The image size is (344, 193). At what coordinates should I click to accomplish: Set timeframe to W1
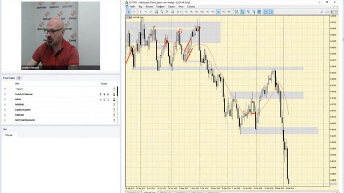click(224, 12)
